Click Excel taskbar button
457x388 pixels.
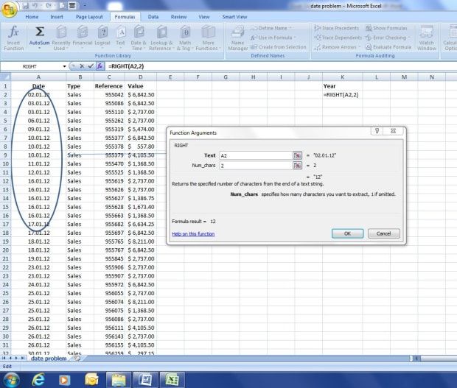point(172,380)
